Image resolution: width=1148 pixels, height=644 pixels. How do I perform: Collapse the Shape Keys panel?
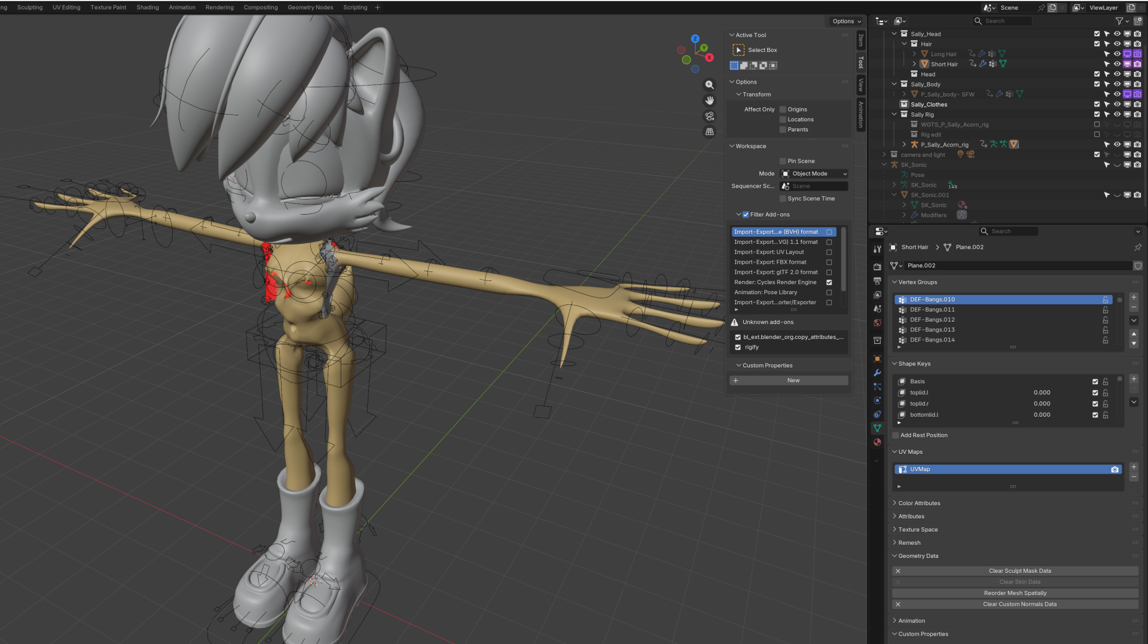point(895,364)
